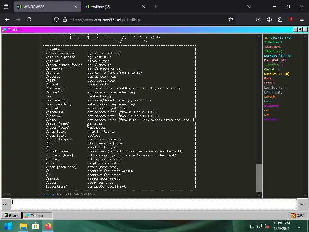Click the chat message input field
Image resolution: width=309 pixels, height=232 pixels.
[x=154, y=204]
